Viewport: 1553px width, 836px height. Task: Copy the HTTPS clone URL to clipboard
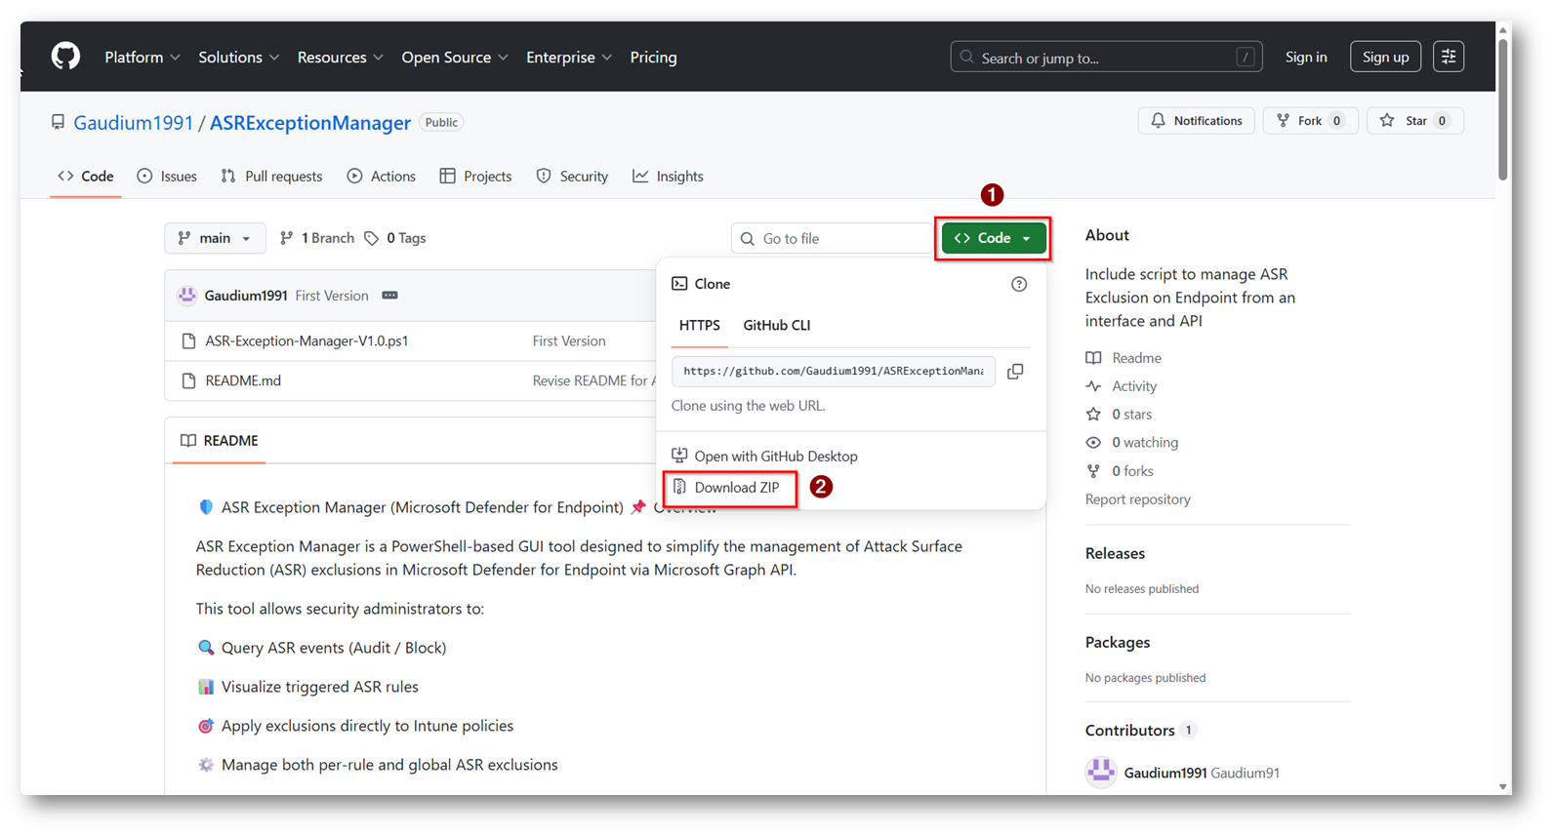tap(1015, 372)
